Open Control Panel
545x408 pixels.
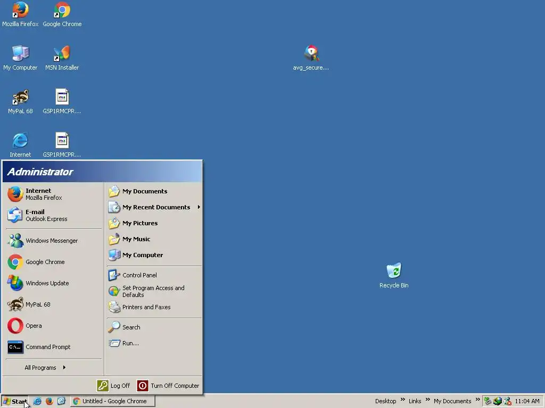(x=154, y=275)
